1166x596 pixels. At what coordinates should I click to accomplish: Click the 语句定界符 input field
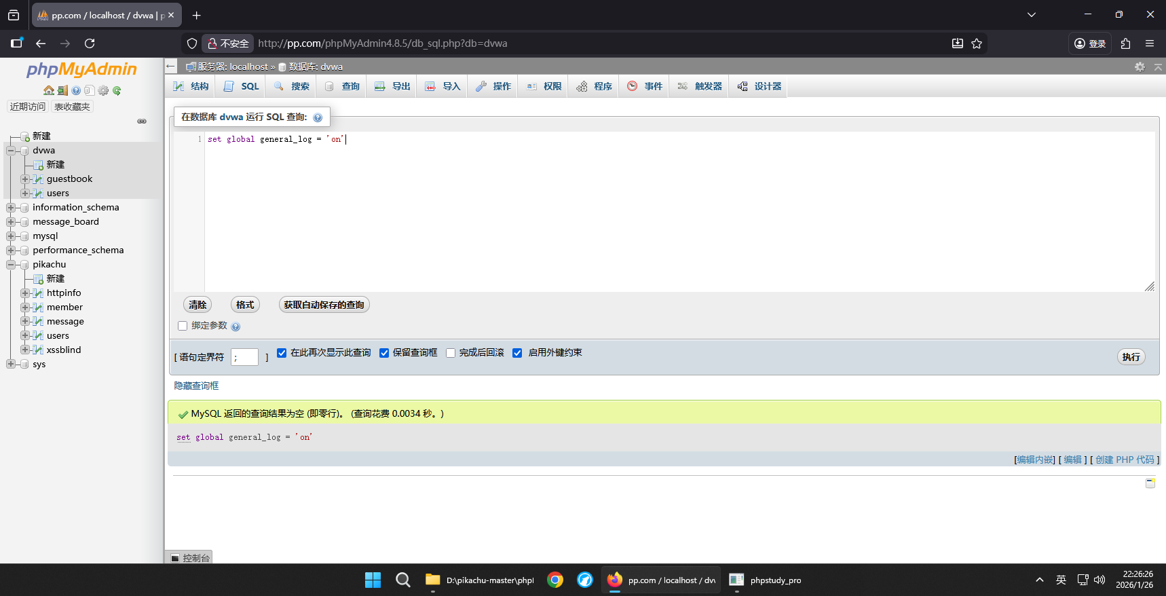pyautogui.click(x=244, y=357)
